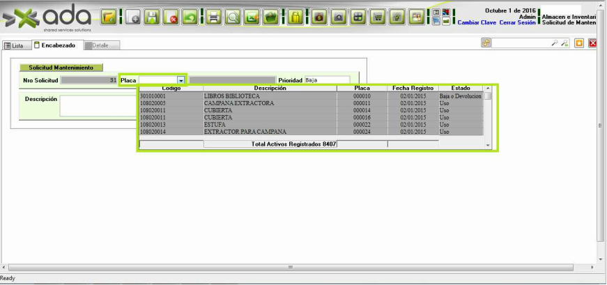
Task: Click the green save diskette icon
Action: click(x=152, y=17)
